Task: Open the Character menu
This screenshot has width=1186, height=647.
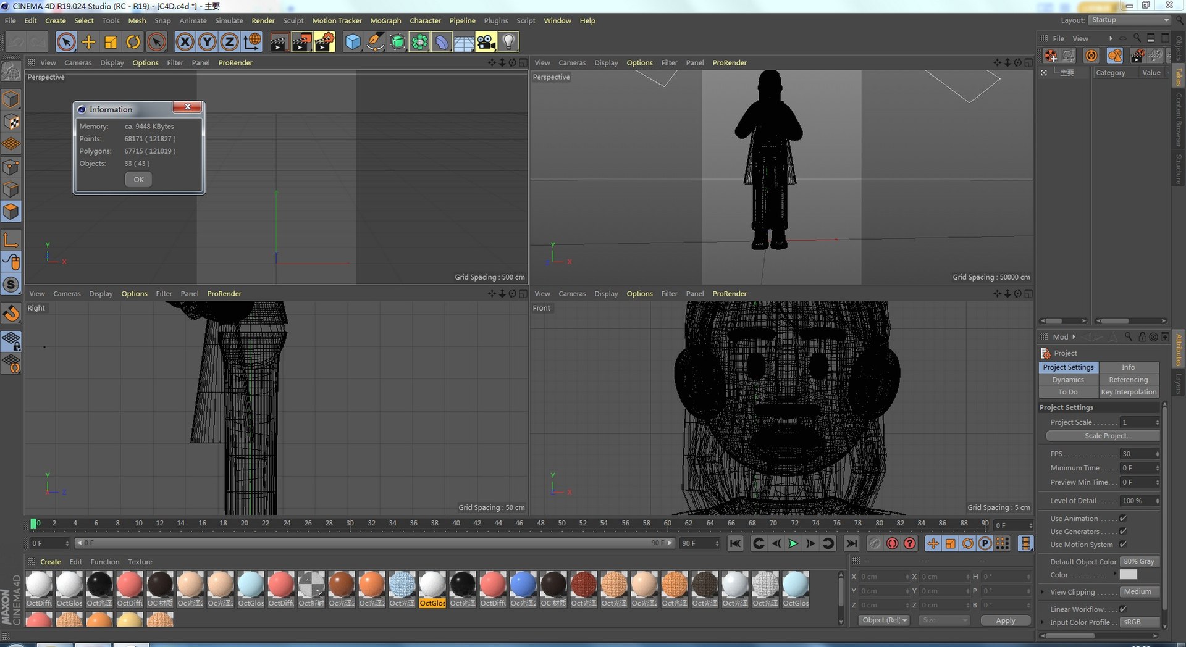Action: [425, 20]
